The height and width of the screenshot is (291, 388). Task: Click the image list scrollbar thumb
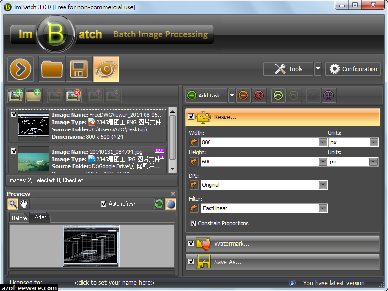click(x=173, y=138)
